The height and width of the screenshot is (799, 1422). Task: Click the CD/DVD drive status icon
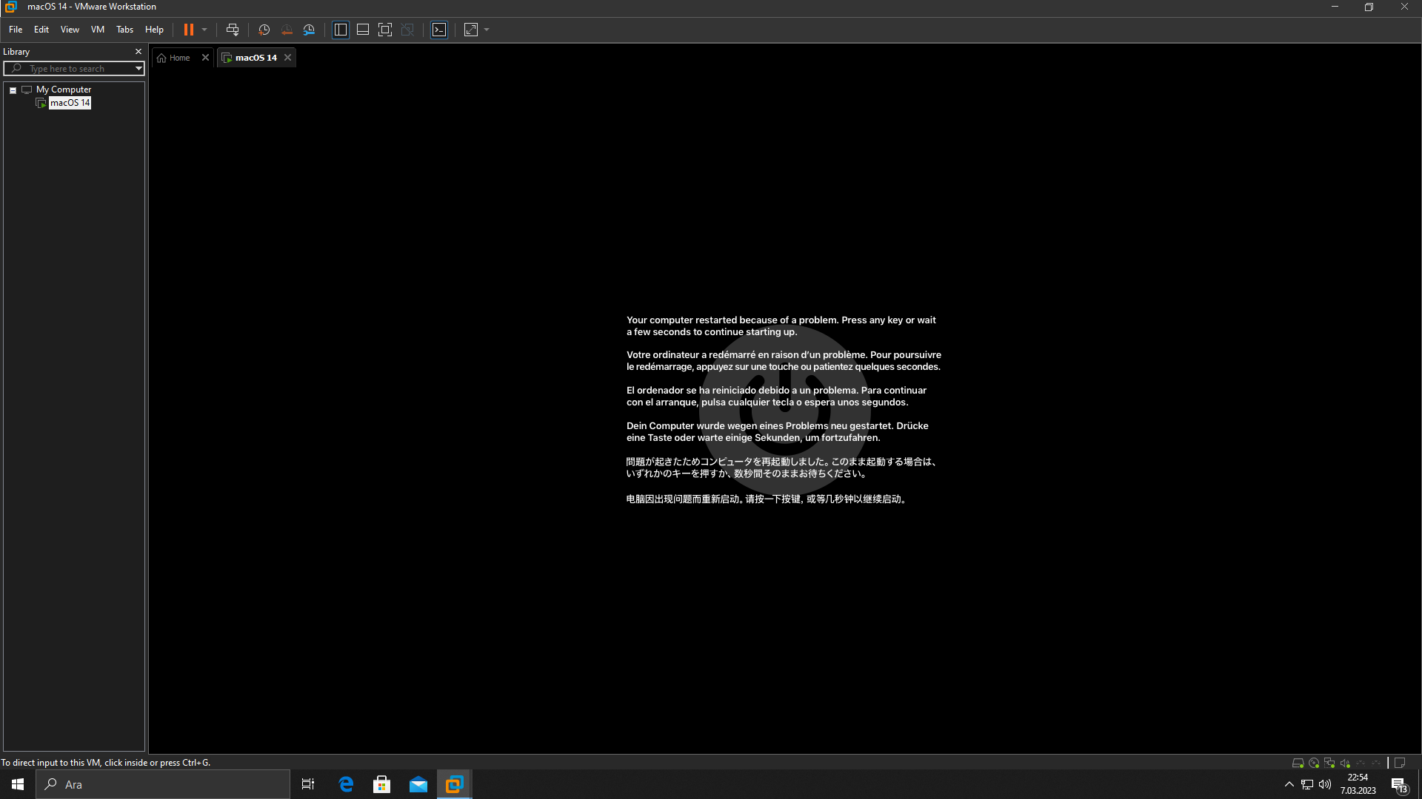pos(1314,763)
